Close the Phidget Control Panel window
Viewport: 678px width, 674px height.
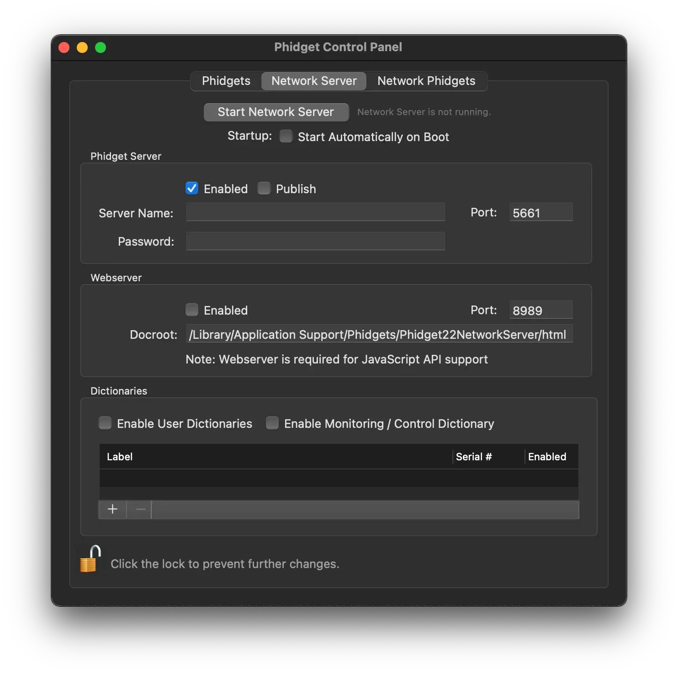64,47
